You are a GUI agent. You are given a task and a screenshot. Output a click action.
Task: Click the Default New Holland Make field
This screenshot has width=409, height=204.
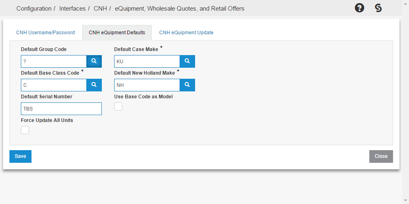point(147,85)
